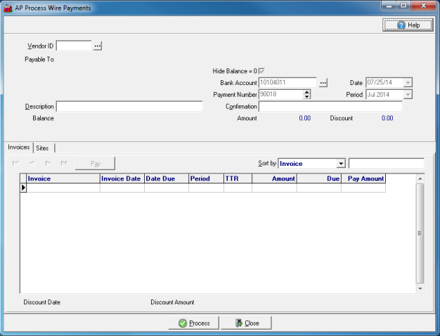This screenshot has width=440, height=336.
Task: Expand the Sort by dropdown
Action: [x=341, y=163]
